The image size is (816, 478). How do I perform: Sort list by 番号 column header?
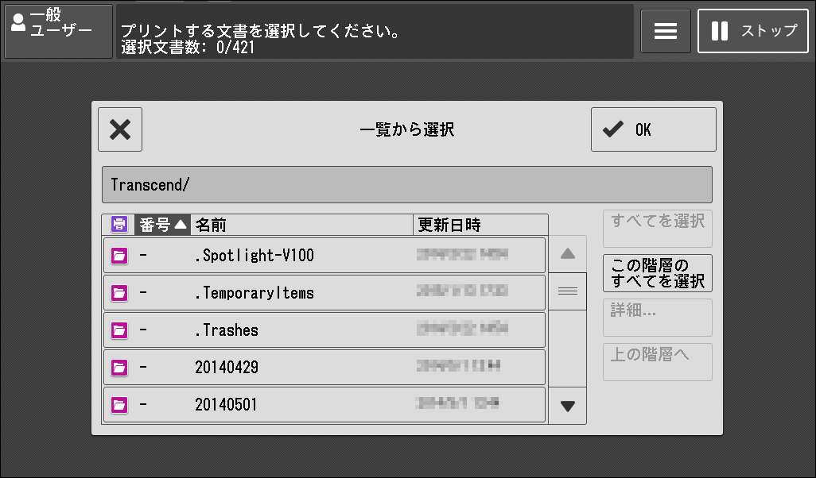[162, 225]
